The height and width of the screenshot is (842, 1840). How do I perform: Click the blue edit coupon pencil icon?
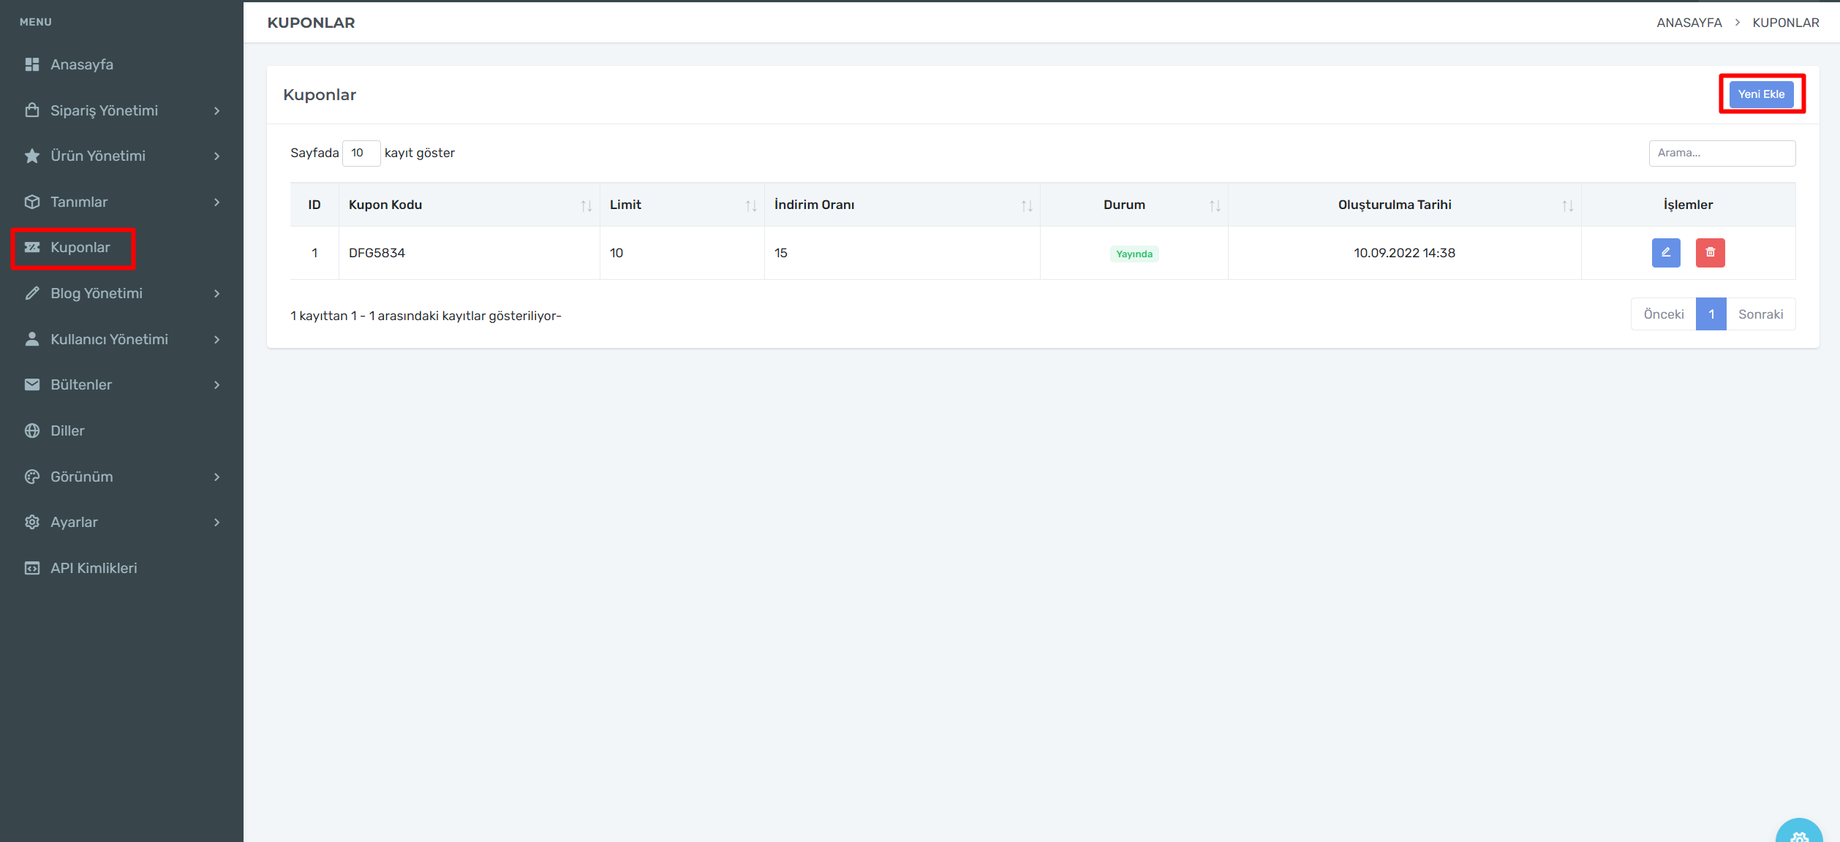[x=1665, y=253]
